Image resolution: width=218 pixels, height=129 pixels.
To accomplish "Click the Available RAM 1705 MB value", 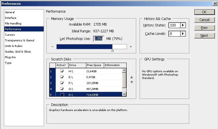I will [x=100, y=24].
